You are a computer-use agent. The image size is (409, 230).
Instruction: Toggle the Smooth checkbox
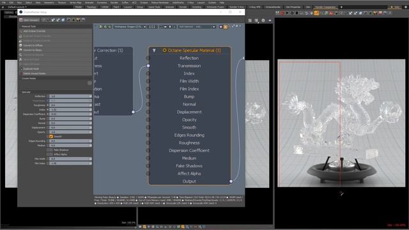[51, 136]
